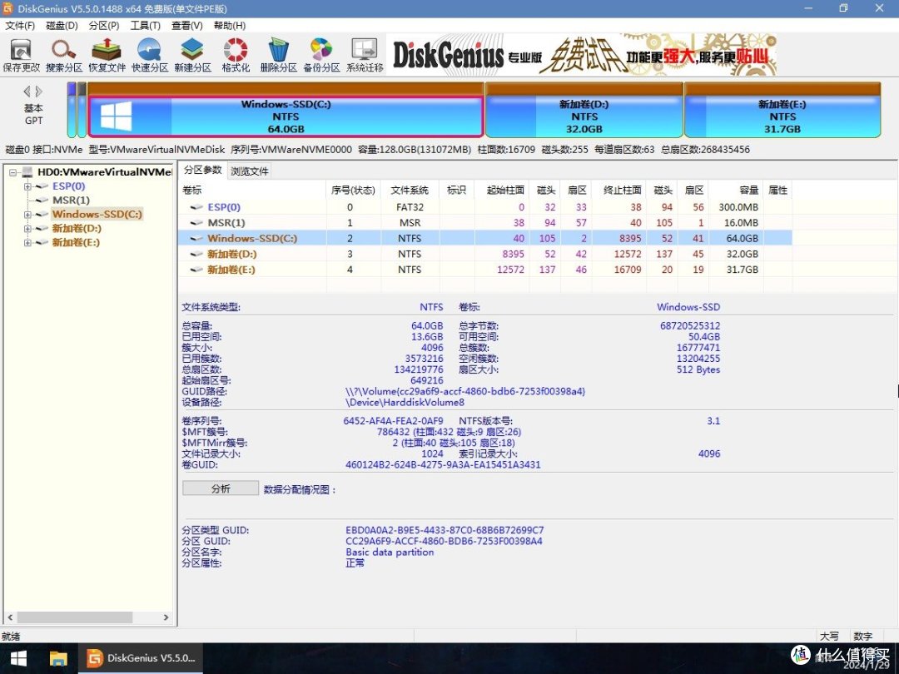Select 新加卷(D:) row in partition table
The height and width of the screenshot is (674, 899).
pos(486,254)
